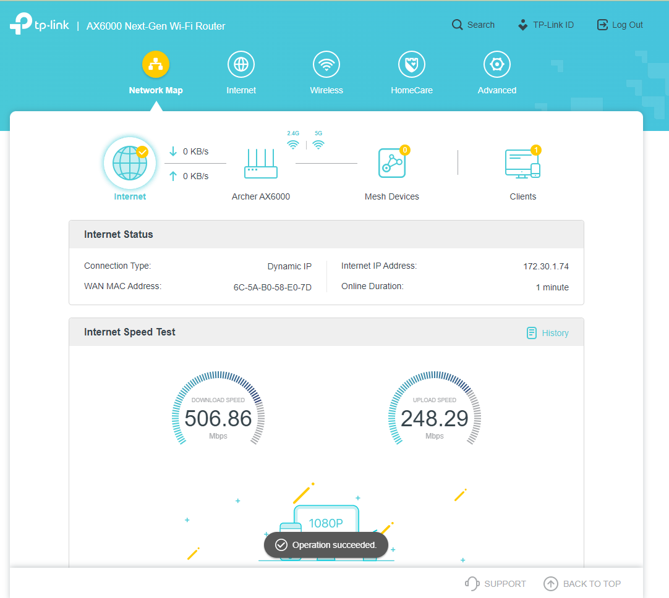This screenshot has height=598, width=669.
Task: Switch to the Network Map tab label
Action: (156, 90)
